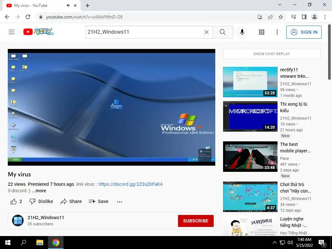This screenshot has width=332, height=249.
Task: Click the magnifier search button
Action: pos(222,32)
